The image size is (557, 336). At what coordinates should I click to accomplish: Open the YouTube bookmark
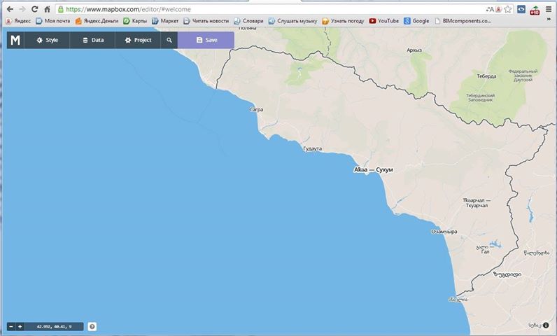coord(384,21)
